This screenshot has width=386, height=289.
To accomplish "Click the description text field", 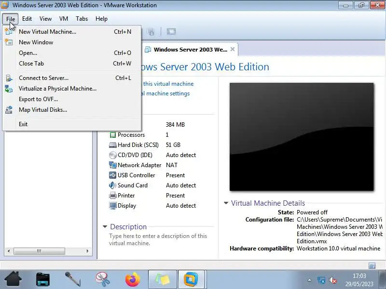I will pos(158,239).
